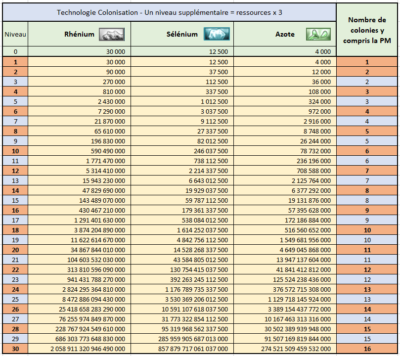The image size is (400, 356).
Task: Select Rhénium cost for level 30
Action: 79,349
